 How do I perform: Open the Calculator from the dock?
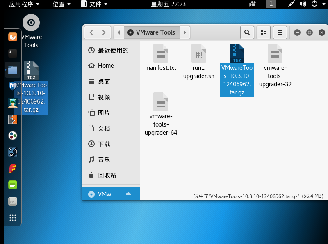click(12, 201)
